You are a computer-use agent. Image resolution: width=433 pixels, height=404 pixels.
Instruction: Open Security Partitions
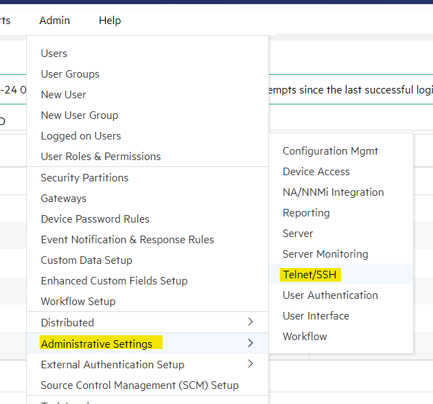tap(84, 178)
